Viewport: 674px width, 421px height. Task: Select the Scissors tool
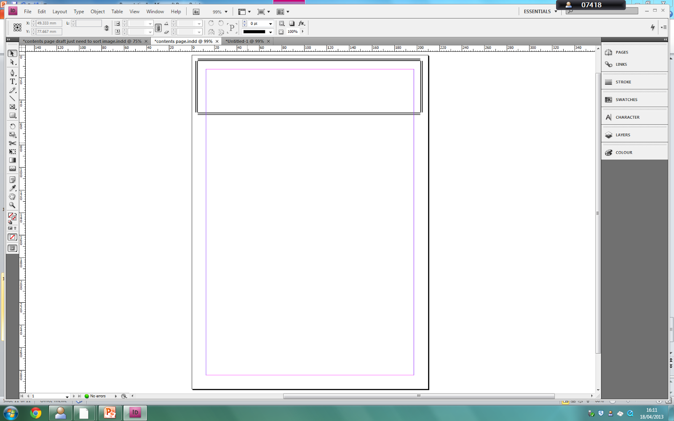tap(12, 143)
